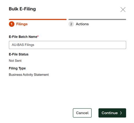Cancel the bulk e-filing

click(x=82, y=113)
